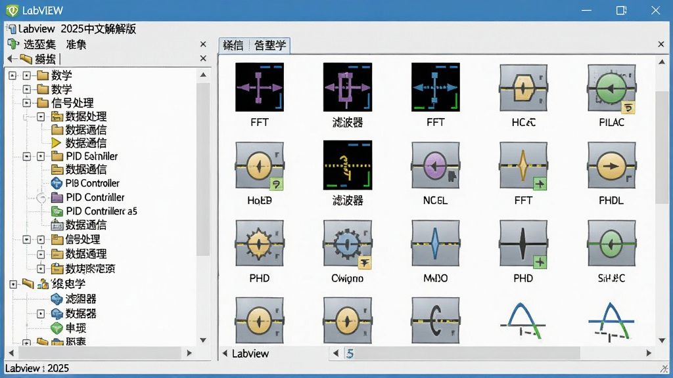The height and width of the screenshot is (378, 673).
Task: Select the PHD icon with black diamond
Action: pos(523,243)
